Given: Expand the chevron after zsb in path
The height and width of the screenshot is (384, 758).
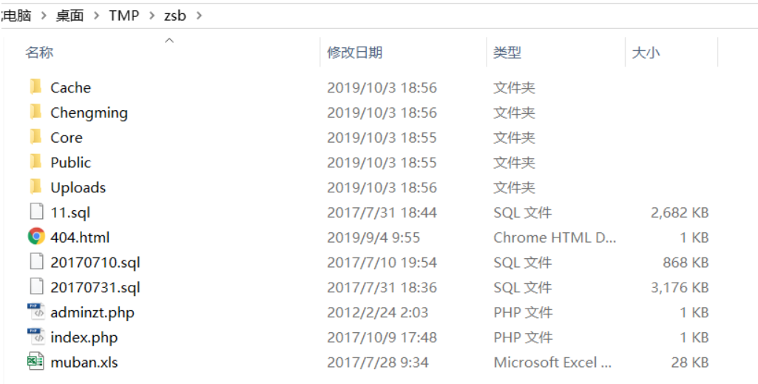Looking at the screenshot, I should tap(199, 16).
